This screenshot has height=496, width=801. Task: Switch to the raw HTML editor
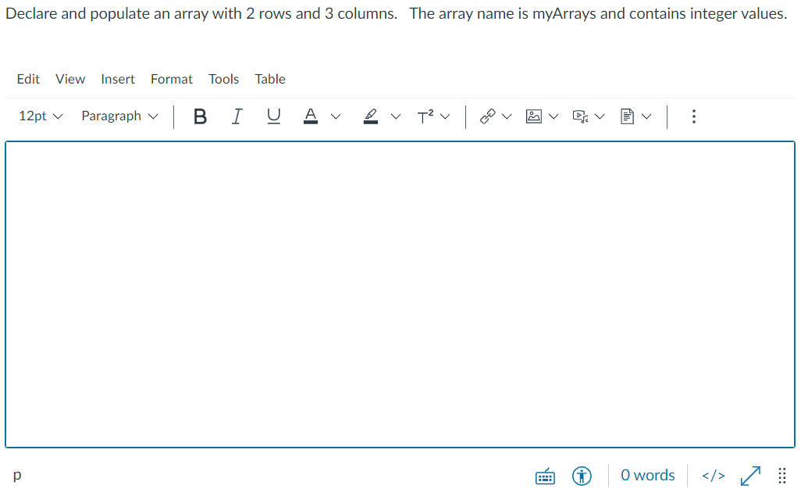pos(713,475)
